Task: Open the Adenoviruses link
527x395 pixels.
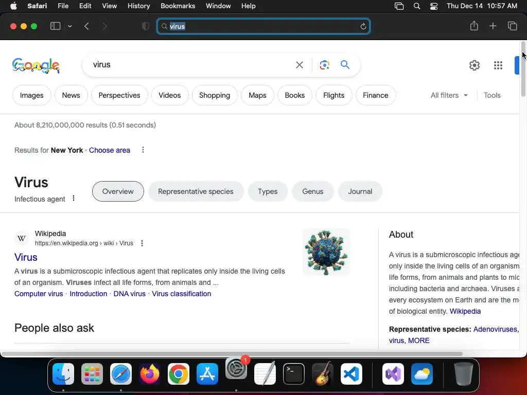Action: pyautogui.click(x=495, y=329)
